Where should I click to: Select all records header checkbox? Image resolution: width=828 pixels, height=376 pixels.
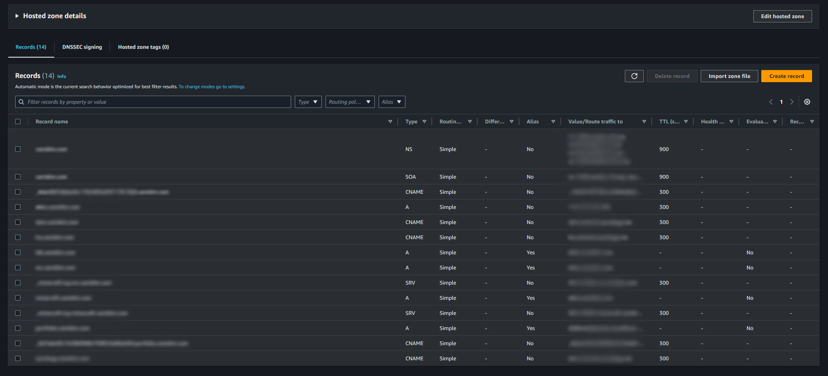[x=18, y=121]
